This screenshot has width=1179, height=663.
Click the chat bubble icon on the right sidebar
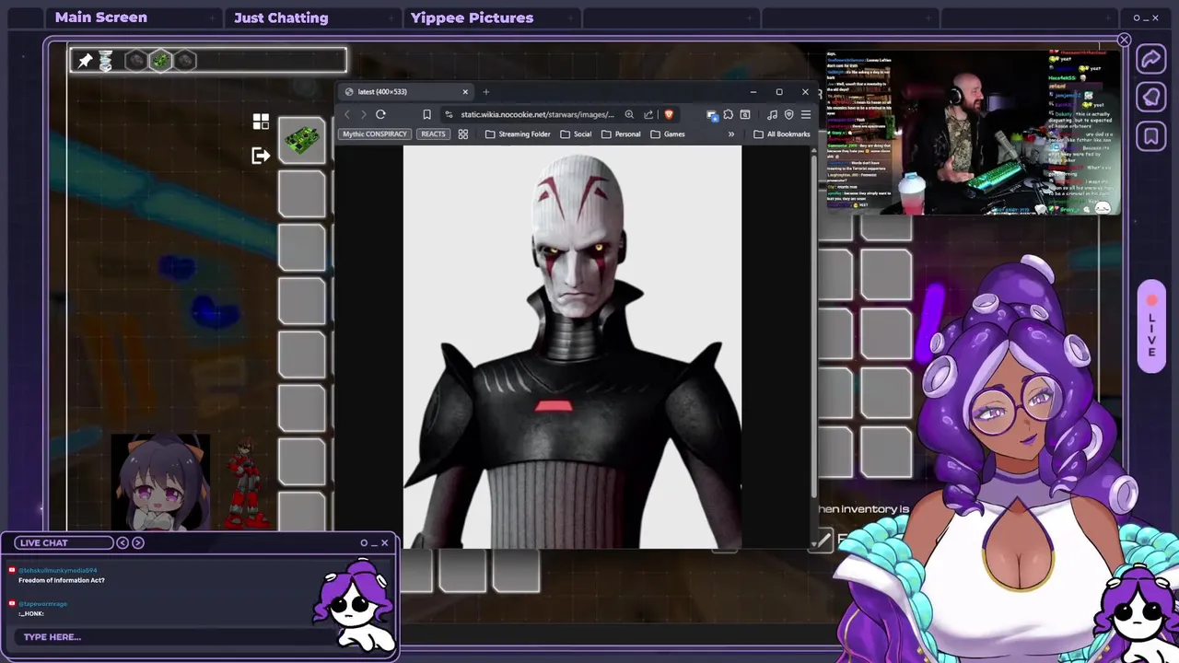pos(1151,98)
